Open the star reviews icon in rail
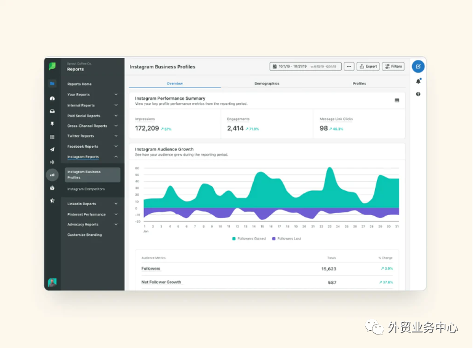 click(x=52, y=201)
